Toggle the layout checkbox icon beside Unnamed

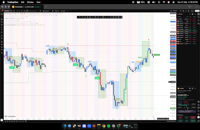[x=171, y=11]
